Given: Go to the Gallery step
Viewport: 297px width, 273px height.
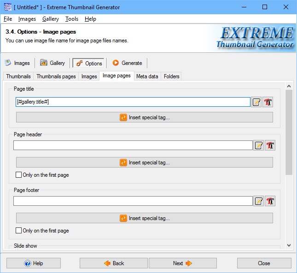Looking at the screenshot, I should [x=52, y=63].
